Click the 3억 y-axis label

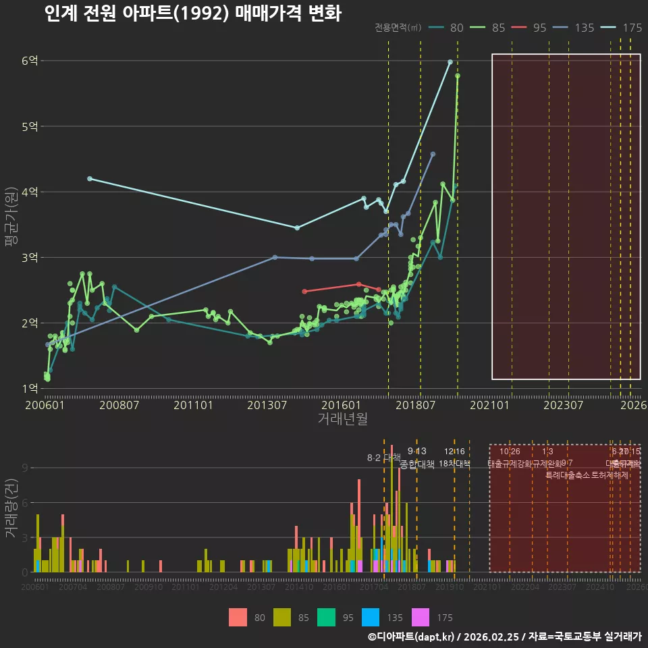pos(30,257)
